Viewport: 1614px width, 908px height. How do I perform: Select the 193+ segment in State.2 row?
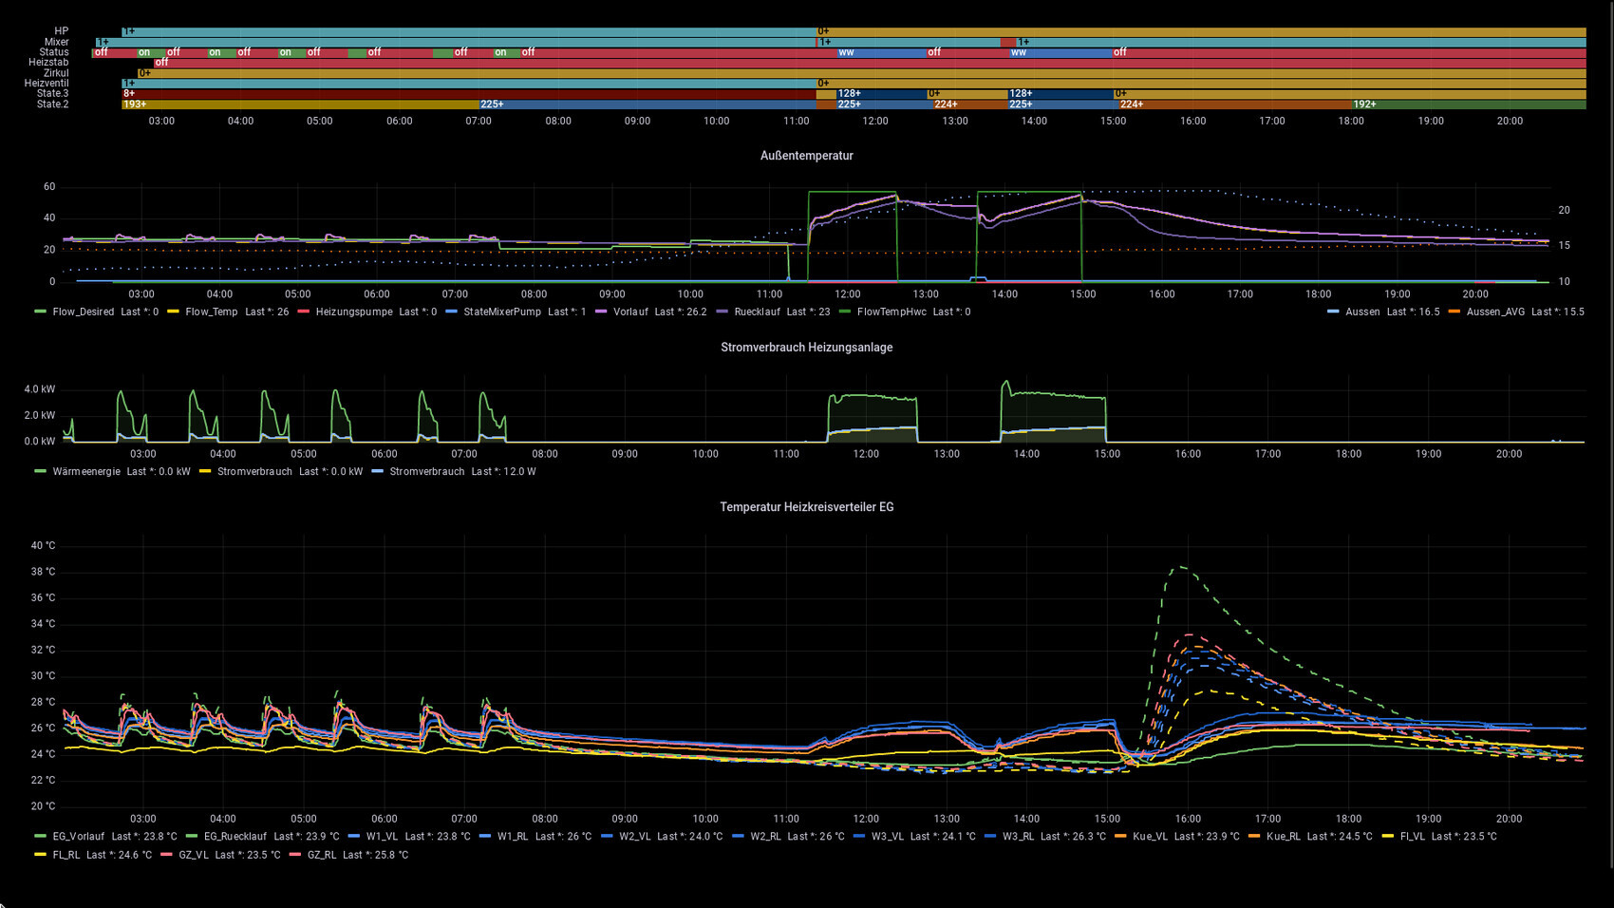299,104
